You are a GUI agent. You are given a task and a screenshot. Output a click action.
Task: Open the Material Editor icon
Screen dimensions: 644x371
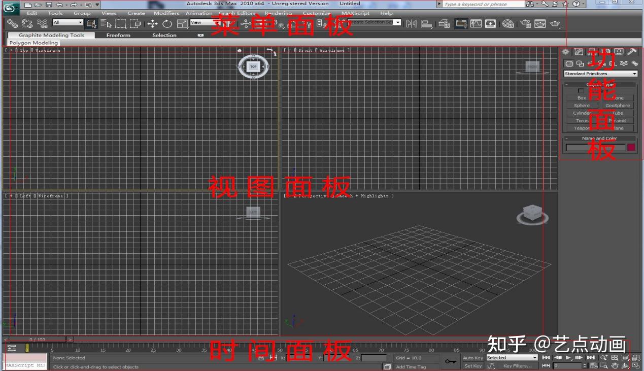508,23
